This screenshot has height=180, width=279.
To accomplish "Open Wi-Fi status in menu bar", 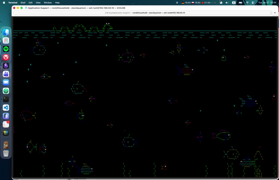I will pos(247,3).
